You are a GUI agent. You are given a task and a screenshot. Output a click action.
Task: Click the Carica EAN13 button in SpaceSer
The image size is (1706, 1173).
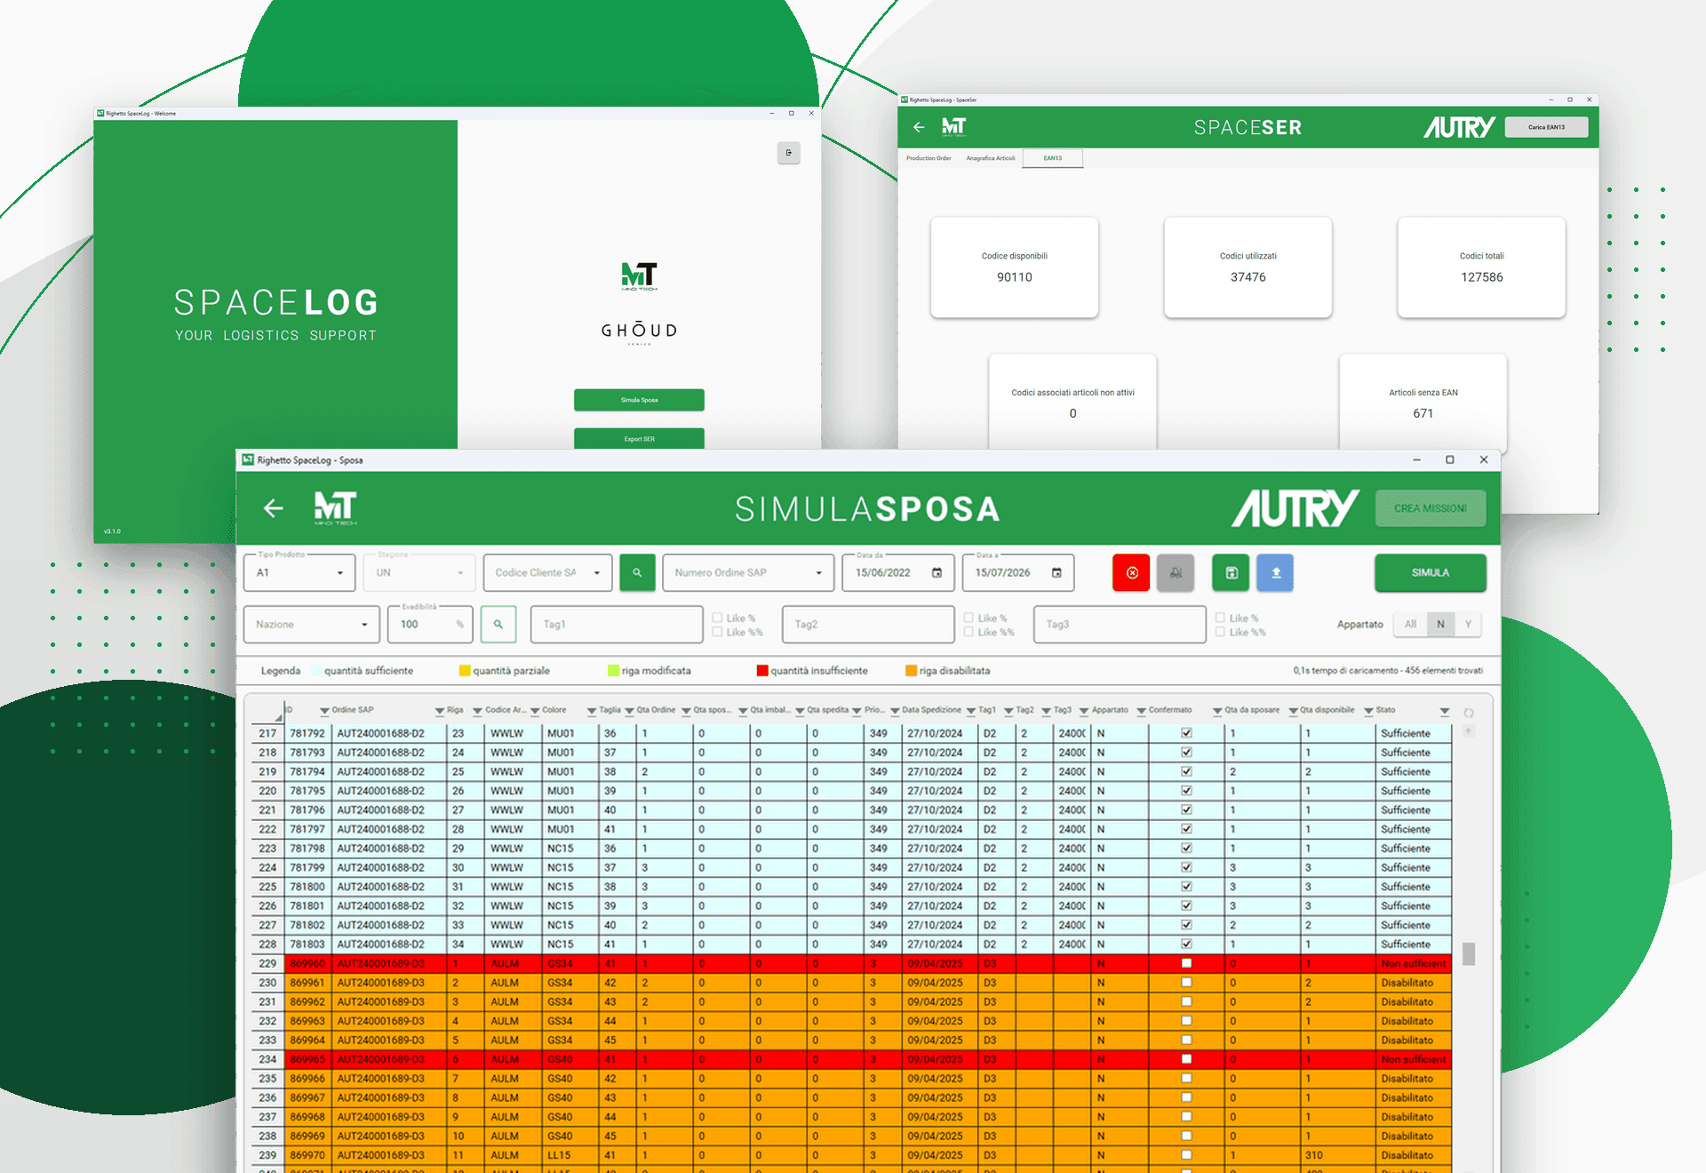click(1546, 127)
